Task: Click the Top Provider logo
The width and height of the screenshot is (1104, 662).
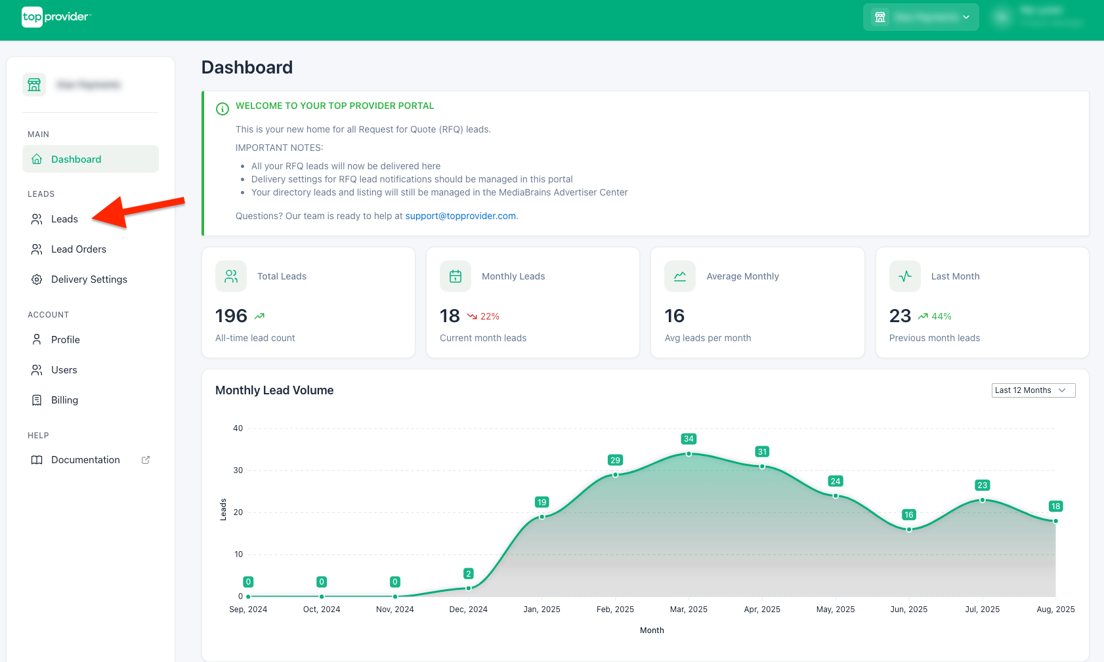Action: (x=56, y=17)
